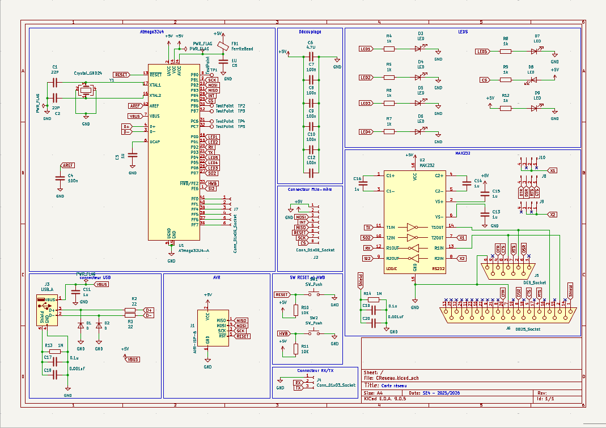This screenshot has width=606, height=428.
Task: Click the Shield label above resistor R14
Action: (361, 281)
